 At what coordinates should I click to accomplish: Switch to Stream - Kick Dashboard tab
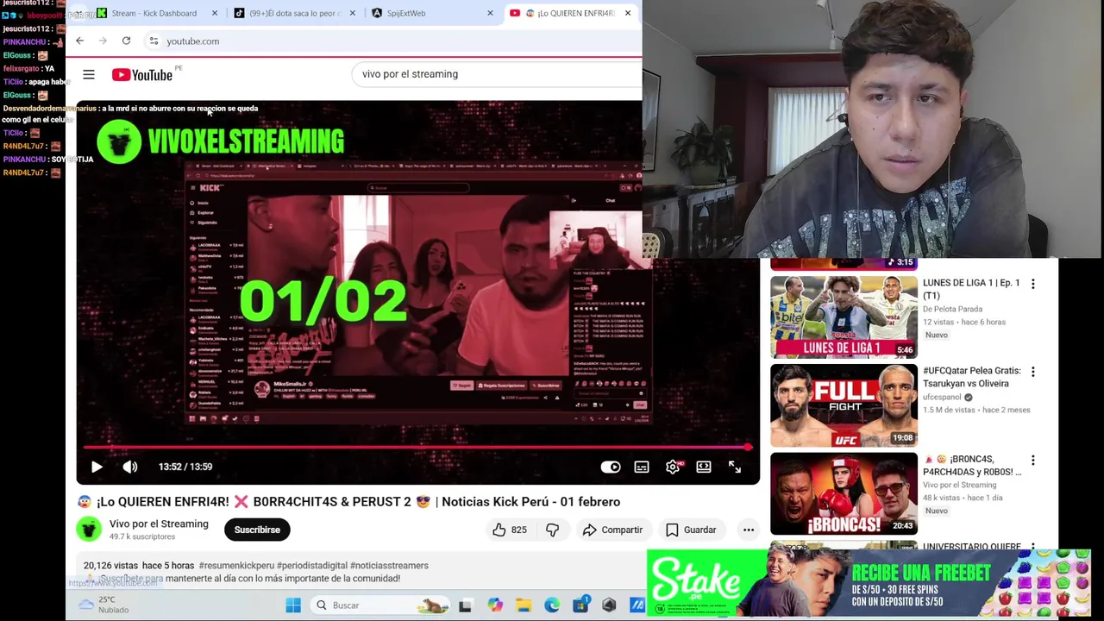[x=154, y=13]
